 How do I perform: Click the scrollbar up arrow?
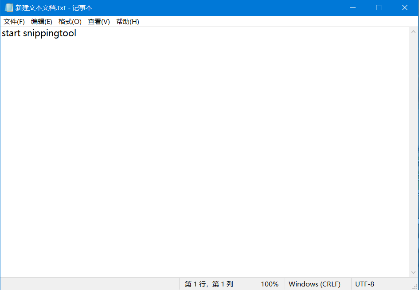(413, 32)
